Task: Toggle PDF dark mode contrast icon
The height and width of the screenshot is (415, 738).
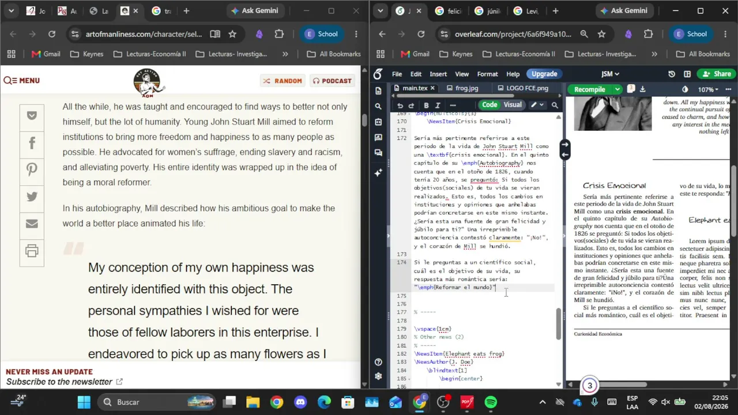Action: [x=685, y=89]
